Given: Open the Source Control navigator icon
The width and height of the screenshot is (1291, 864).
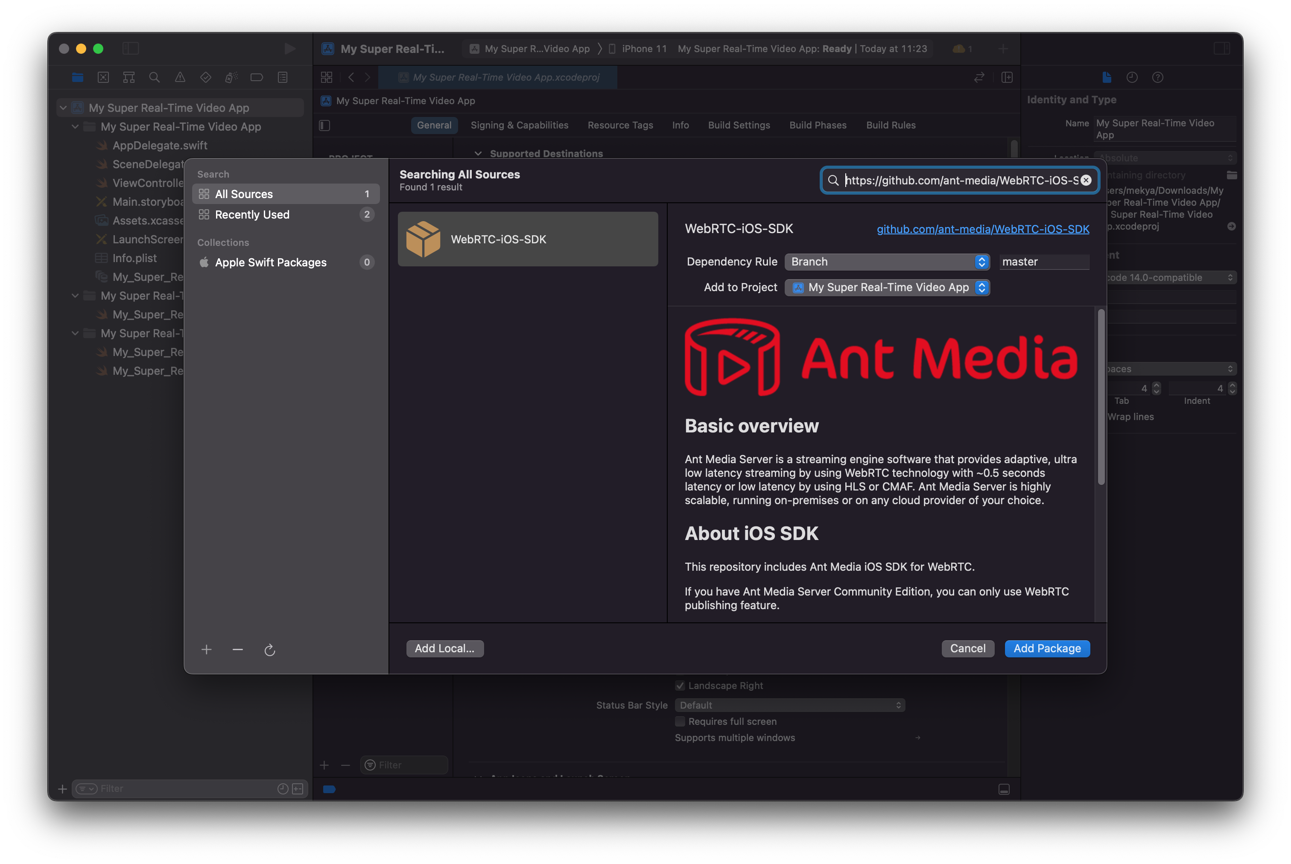Looking at the screenshot, I should click(x=103, y=77).
